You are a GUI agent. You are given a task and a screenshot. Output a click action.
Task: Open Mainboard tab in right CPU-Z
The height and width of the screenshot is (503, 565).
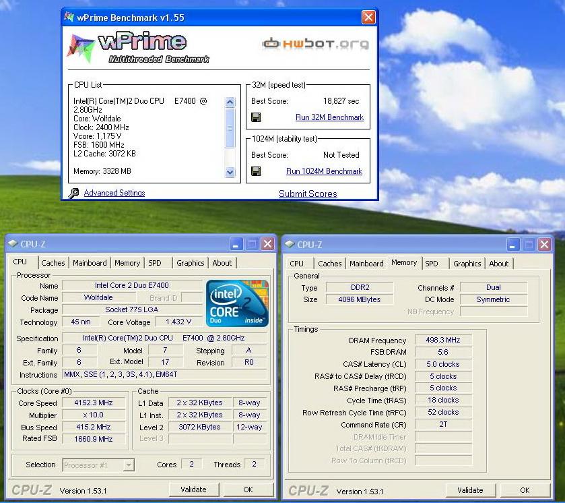coord(366,264)
